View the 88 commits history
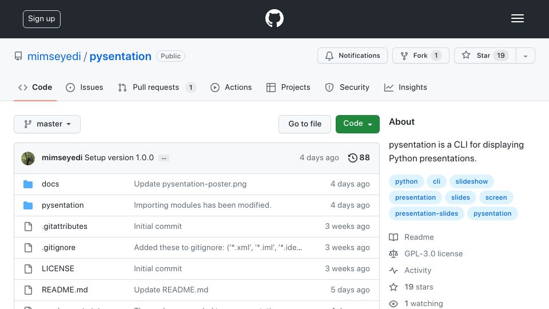The height and width of the screenshot is (309, 549). click(x=359, y=158)
